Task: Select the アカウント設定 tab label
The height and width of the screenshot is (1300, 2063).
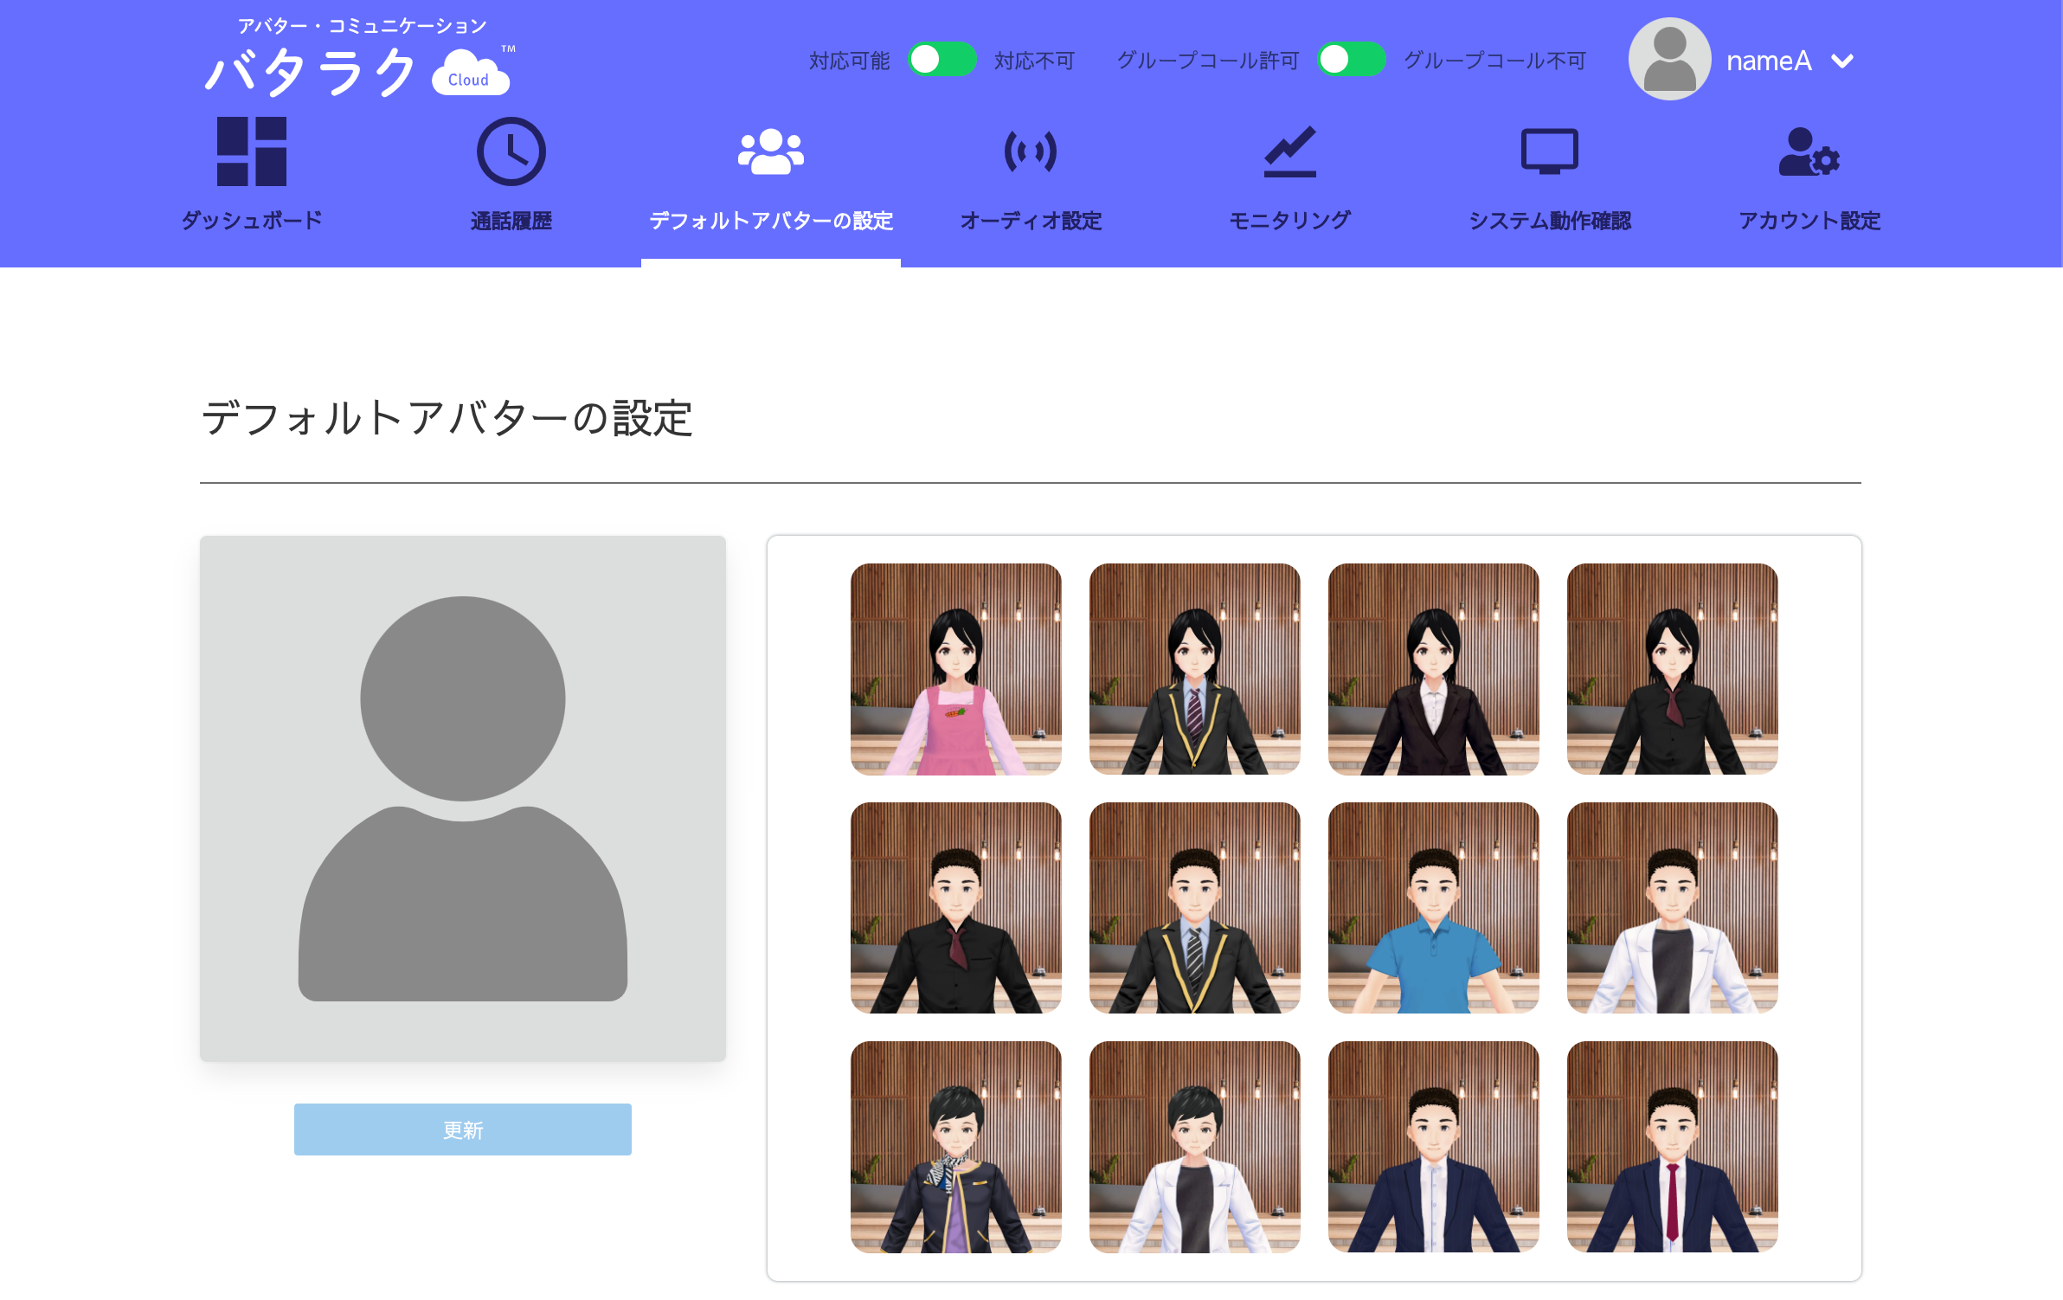Action: pyautogui.click(x=1809, y=221)
